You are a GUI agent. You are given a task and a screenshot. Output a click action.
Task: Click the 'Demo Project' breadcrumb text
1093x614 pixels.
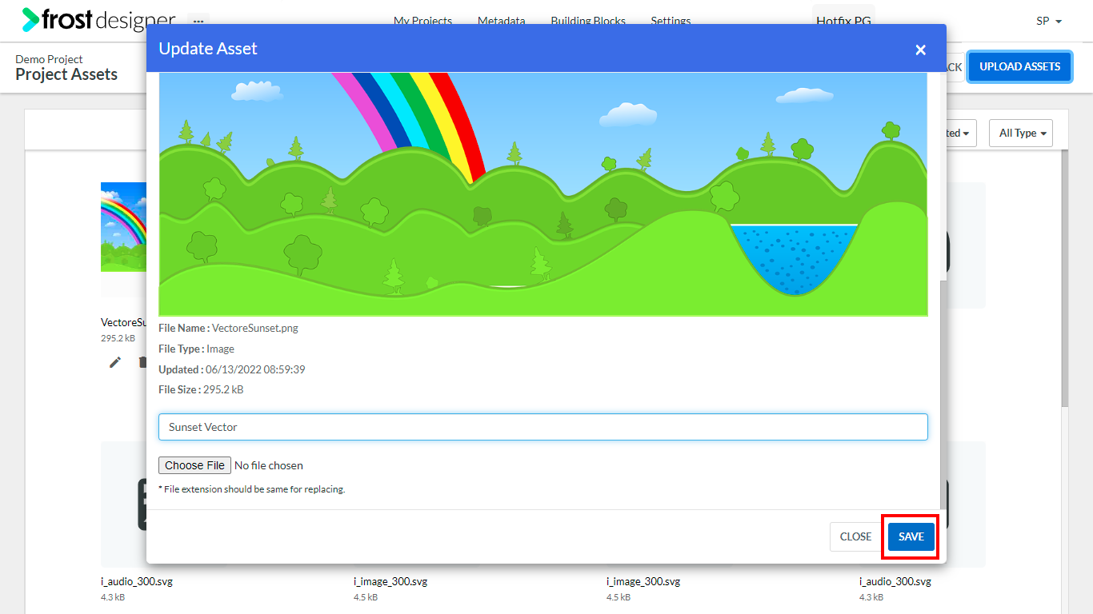click(x=49, y=59)
